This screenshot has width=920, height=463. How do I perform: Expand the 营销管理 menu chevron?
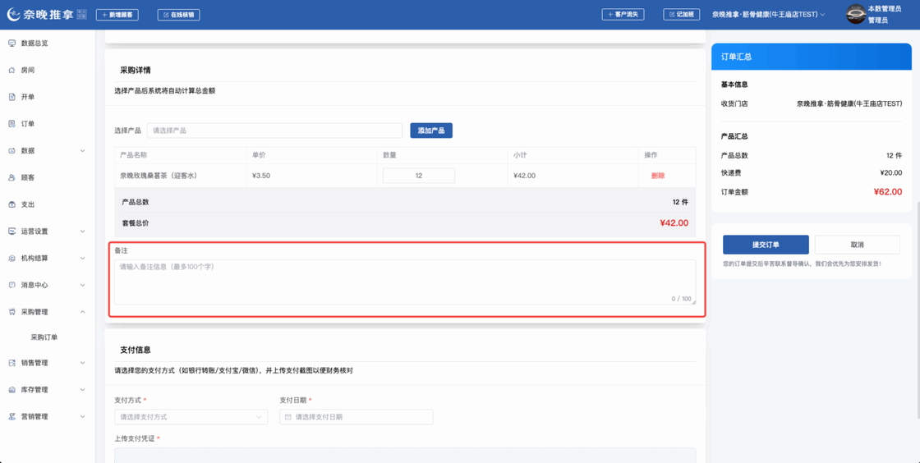click(83, 417)
